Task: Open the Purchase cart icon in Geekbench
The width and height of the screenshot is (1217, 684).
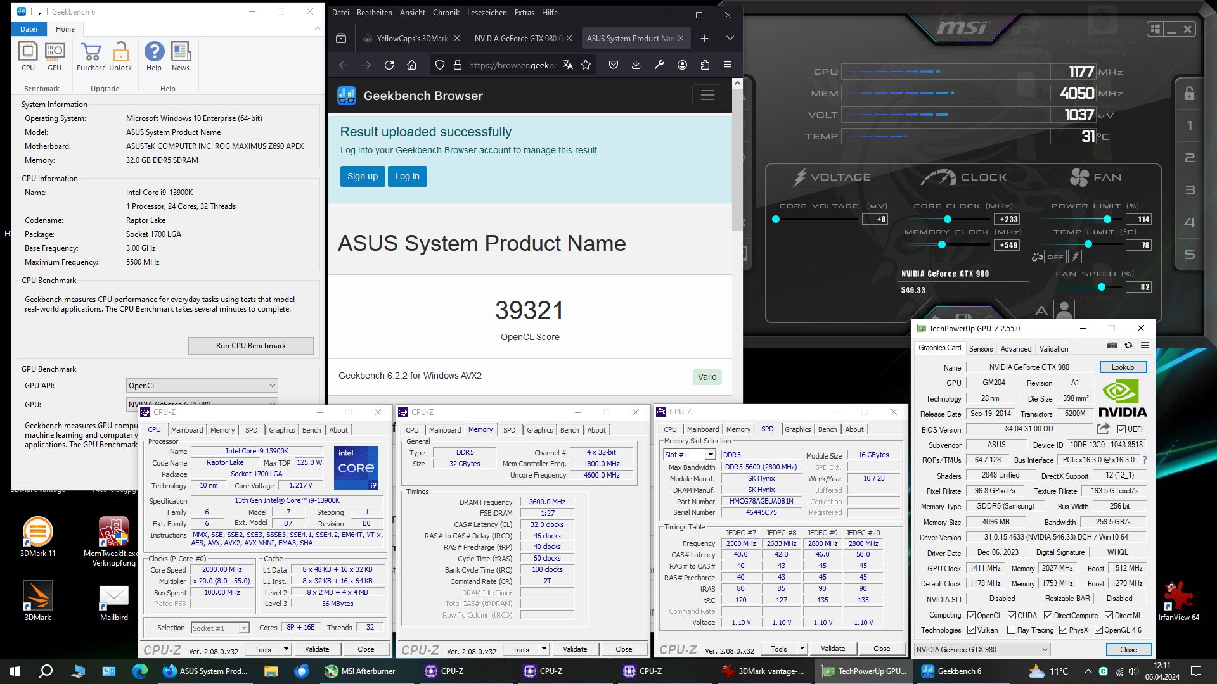Action: click(x=91, y=56)
